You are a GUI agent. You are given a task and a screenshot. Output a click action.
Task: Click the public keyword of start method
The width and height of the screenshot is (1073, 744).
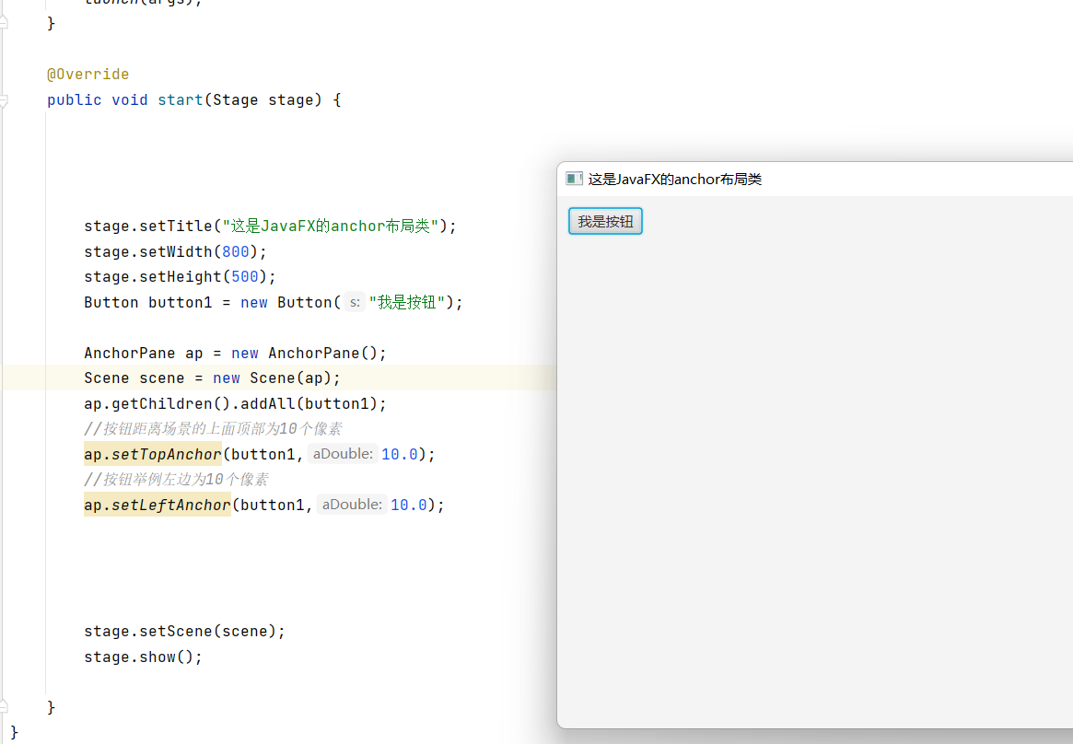click(x=74, y=99)
